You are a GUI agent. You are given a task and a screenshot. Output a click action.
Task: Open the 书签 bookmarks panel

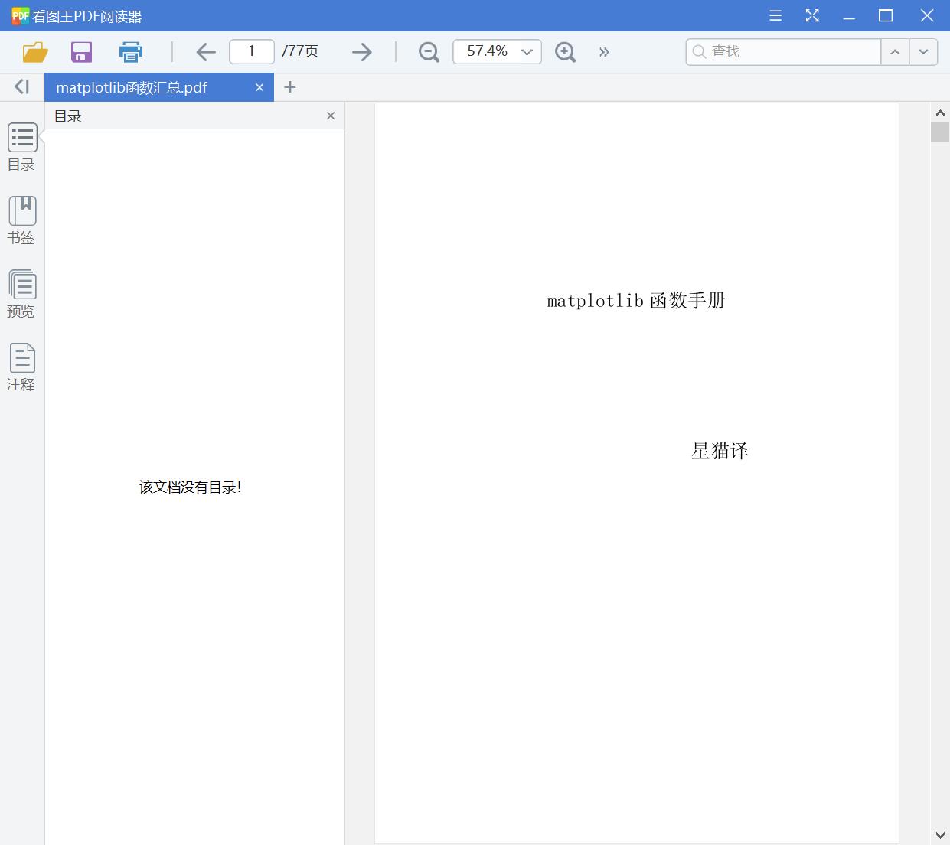tap(21, 218)
